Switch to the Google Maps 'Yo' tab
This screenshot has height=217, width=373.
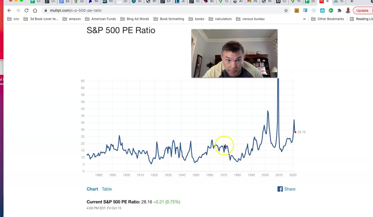pos(296,1)
